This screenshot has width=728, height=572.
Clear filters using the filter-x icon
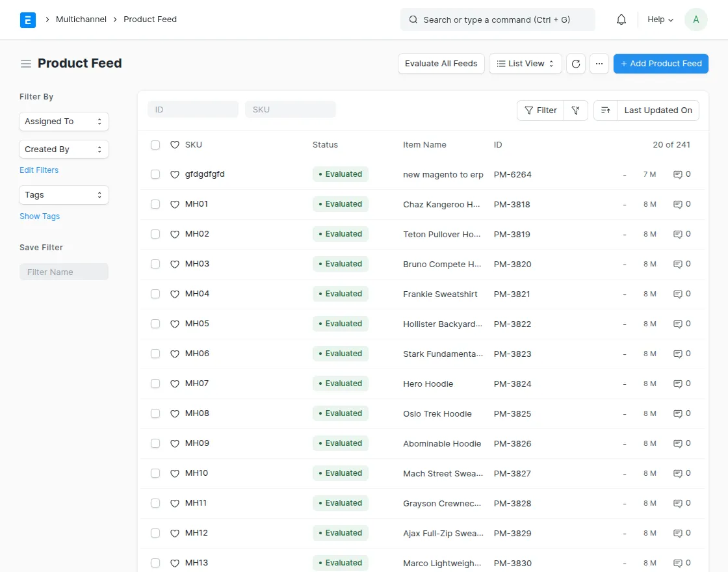pos(576,110)
